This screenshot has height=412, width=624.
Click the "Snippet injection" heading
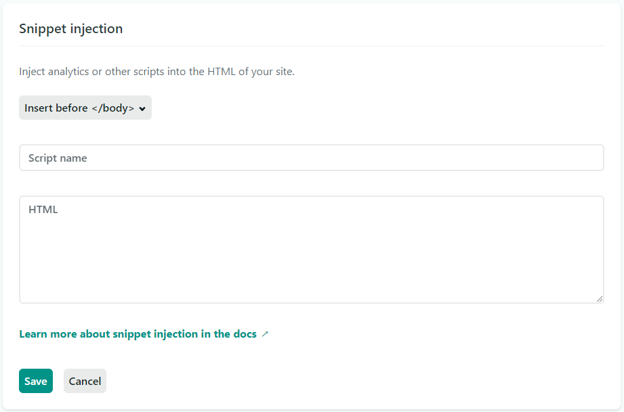click(x=71, y=29)
